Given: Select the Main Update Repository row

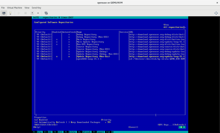Looking at the screenshot, I should pyautogui.click(x=110, y=42).
